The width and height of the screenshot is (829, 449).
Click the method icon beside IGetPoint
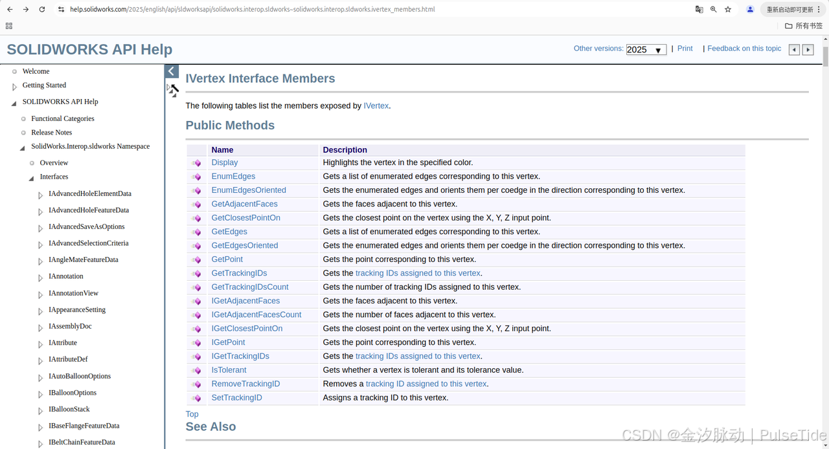point(196,343)
